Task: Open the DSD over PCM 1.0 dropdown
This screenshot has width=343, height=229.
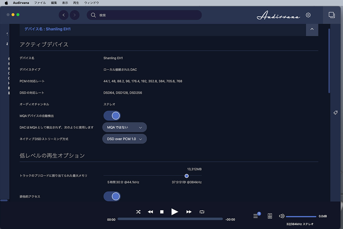Action: click(125, 139)
